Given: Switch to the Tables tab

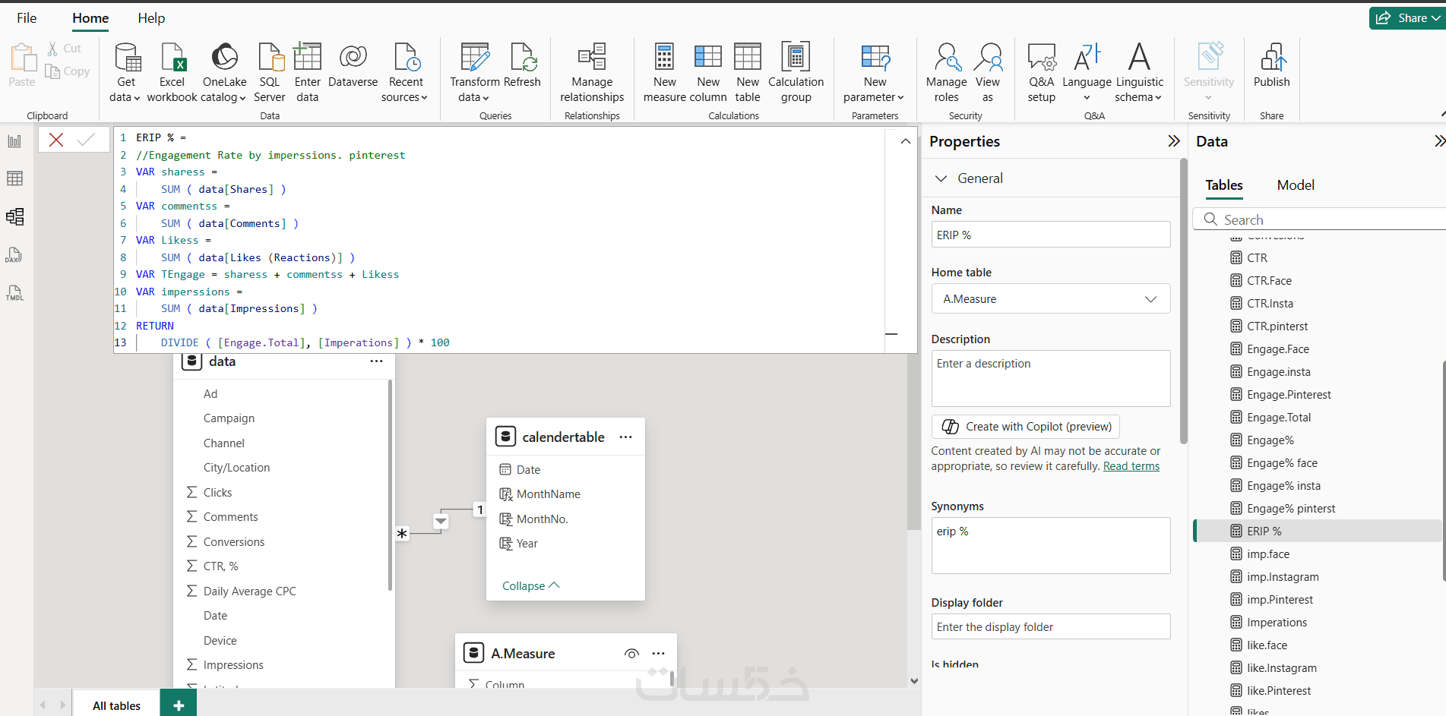Looking at the screenshot, I should point(1224,185).
